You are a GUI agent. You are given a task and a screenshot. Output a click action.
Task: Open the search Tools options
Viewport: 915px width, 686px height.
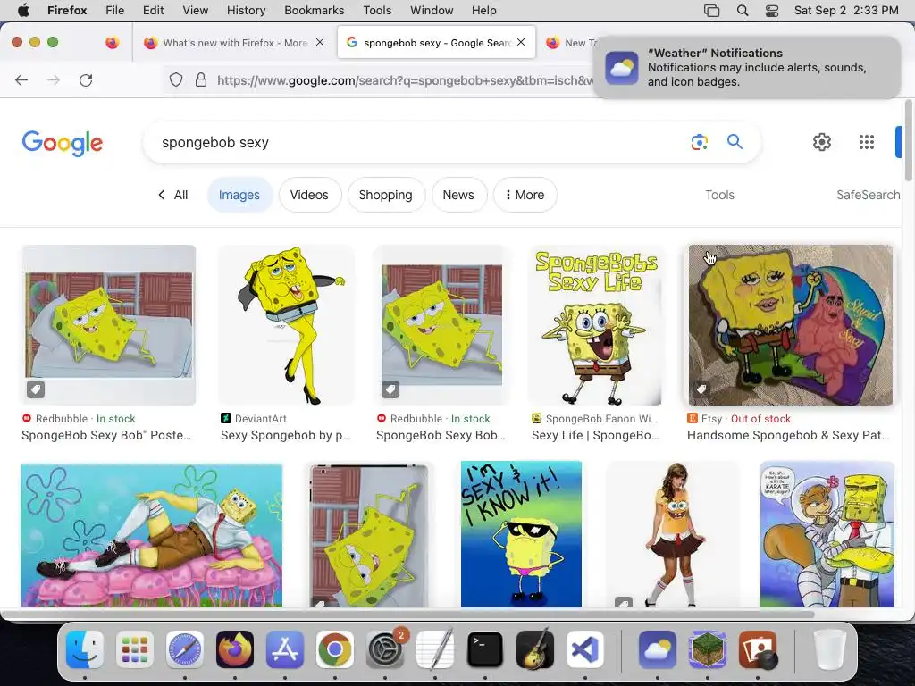(x=719, y=195)
